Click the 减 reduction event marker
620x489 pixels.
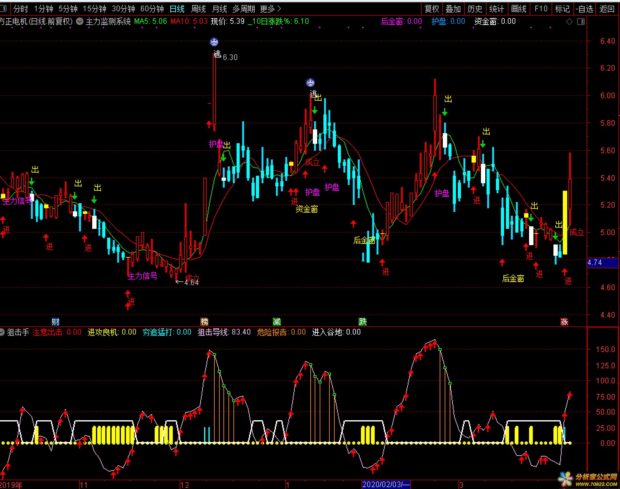277,322
